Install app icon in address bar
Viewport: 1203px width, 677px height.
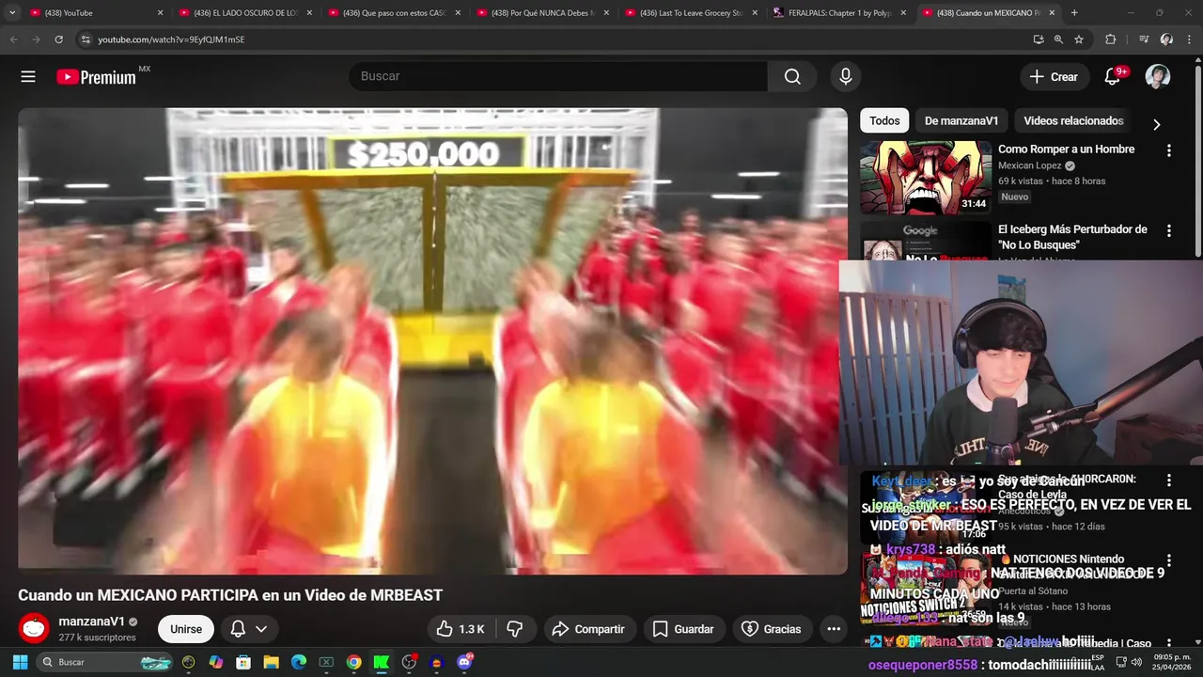point(1038,39)
